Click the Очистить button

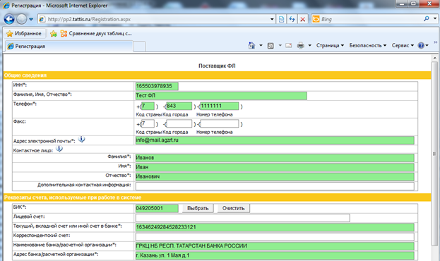(x=234, y=208)
